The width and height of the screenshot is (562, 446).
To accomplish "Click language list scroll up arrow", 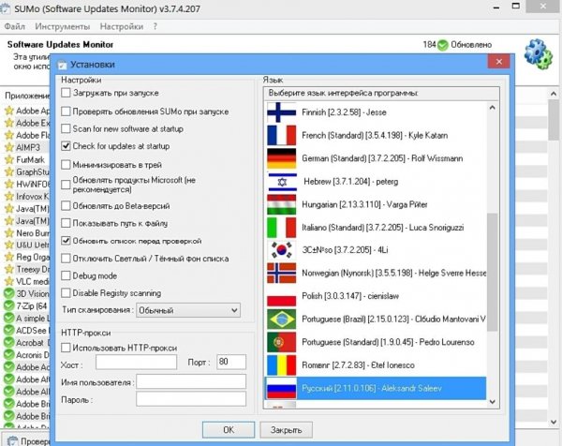I will pos(493,108).
